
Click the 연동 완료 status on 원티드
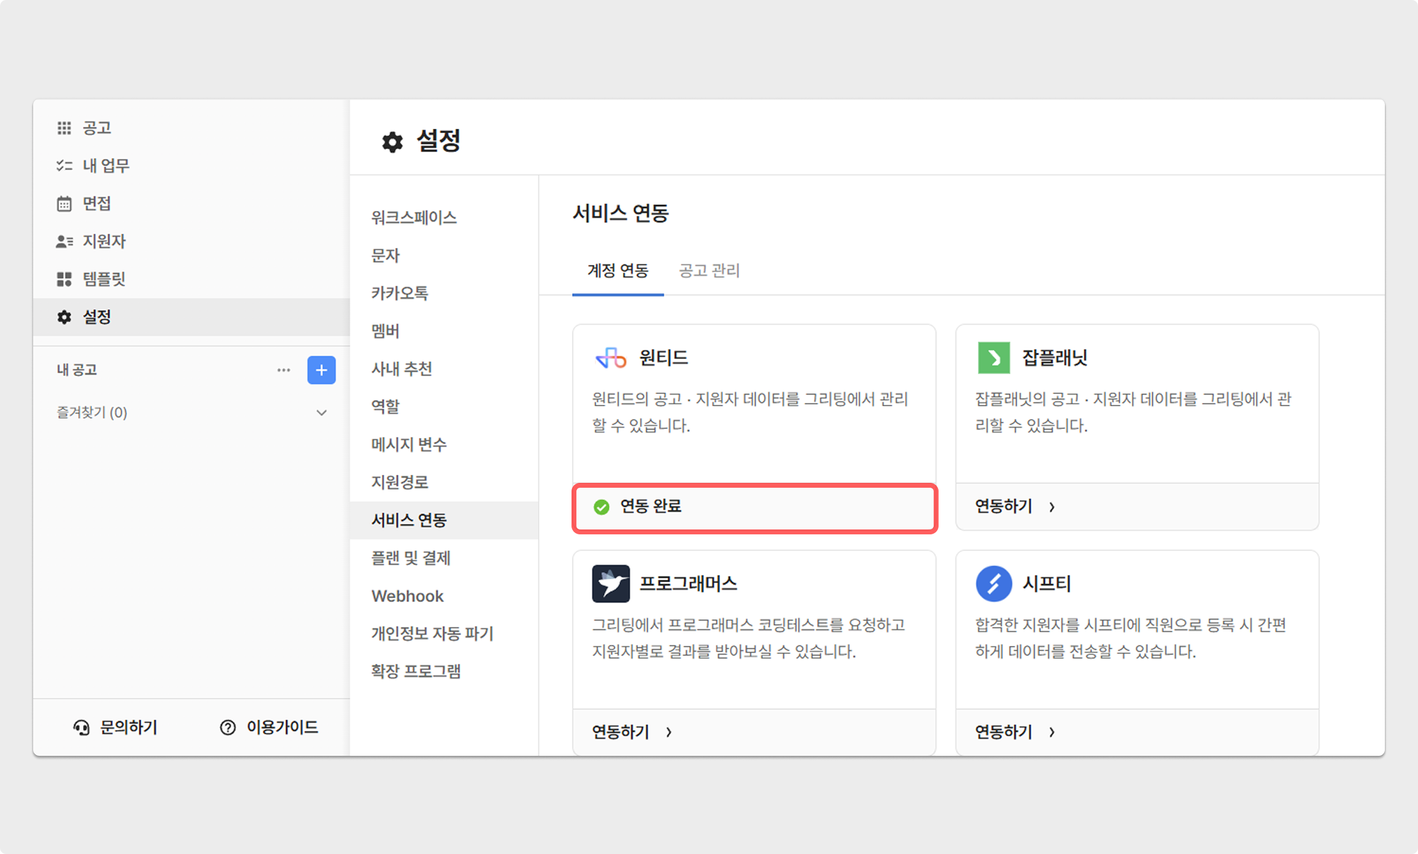click(651, 507)
